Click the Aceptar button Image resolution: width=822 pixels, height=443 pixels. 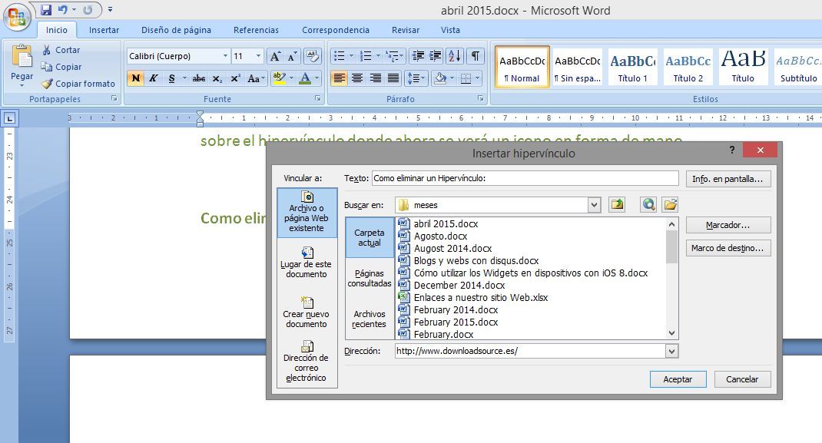pos(678,379)
